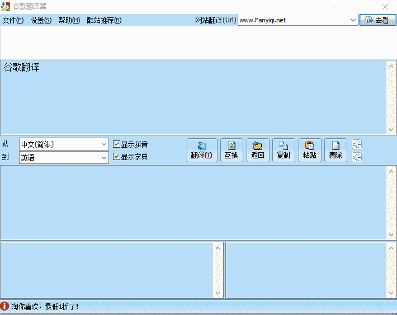397x315 pixels.
Task: Click the 谷歌翻译器 app icon in title bar
Action: (x=6, y=6)
